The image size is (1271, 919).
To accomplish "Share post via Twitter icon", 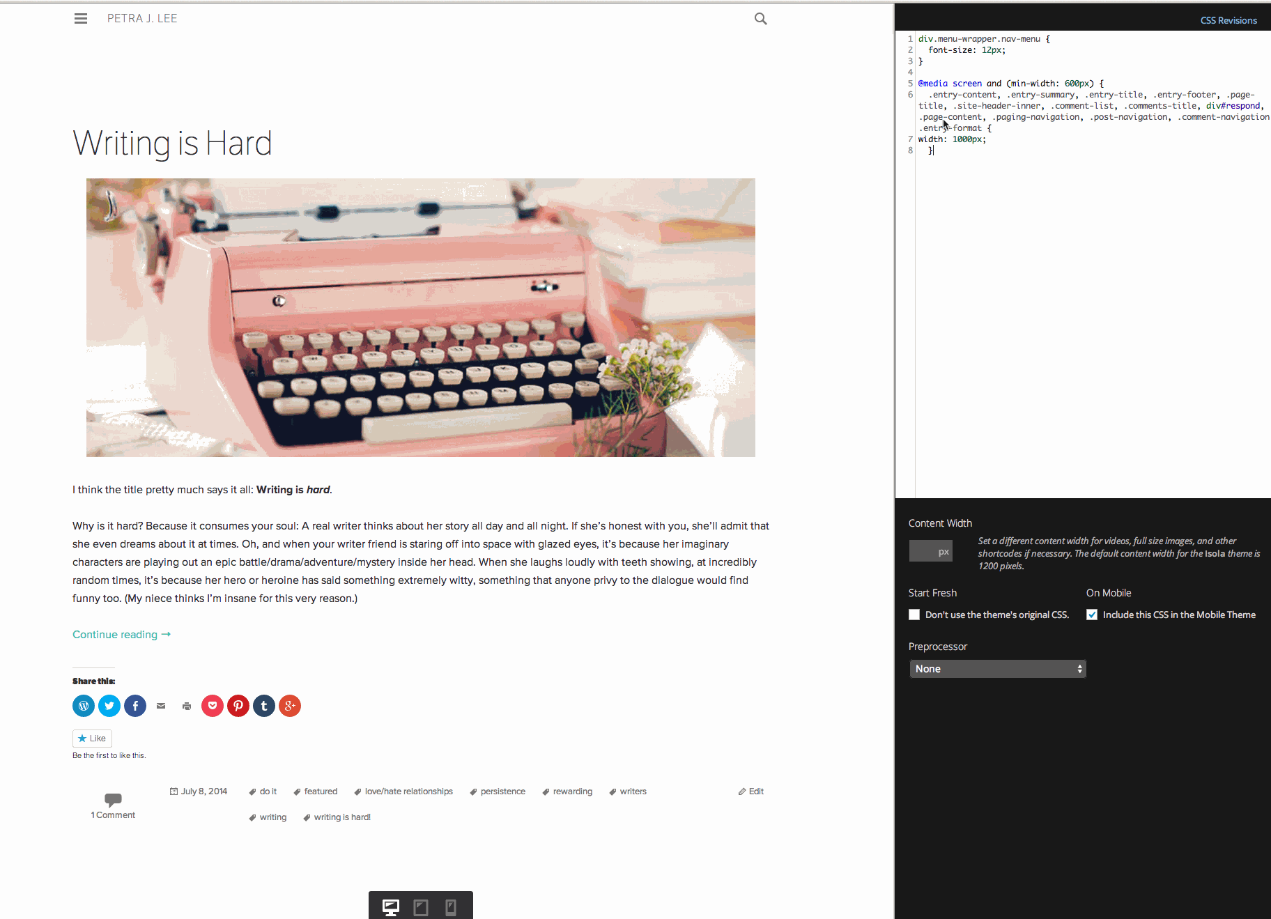I will tap(109, 706).
